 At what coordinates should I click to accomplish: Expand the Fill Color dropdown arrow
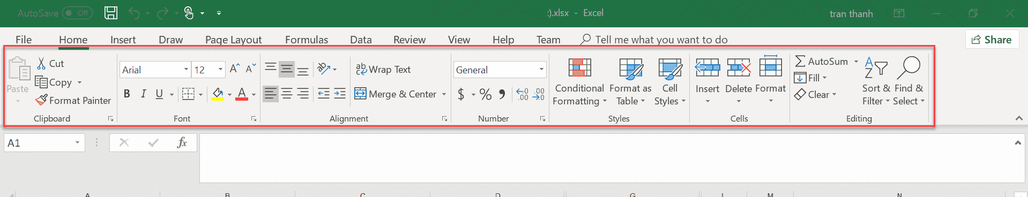(229, 95)
